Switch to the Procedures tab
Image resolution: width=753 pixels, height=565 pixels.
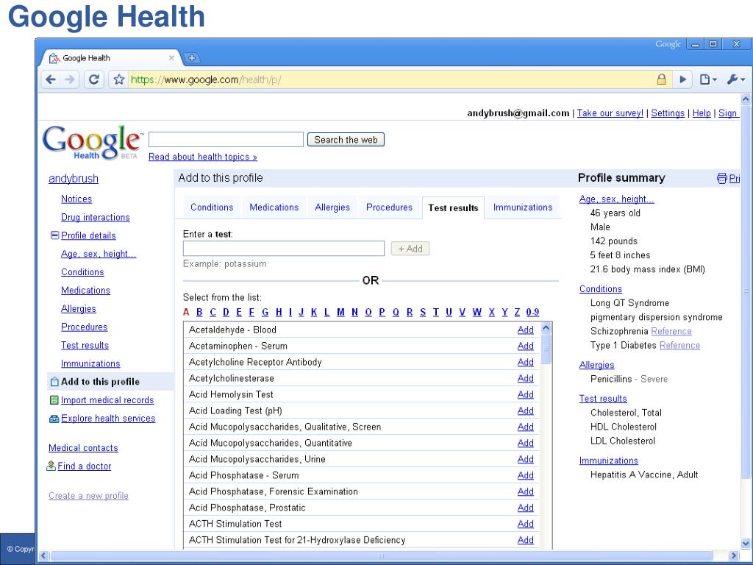(x=389, y=207)
